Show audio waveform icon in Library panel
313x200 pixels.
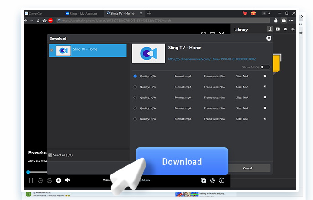[x=293, y=29]
